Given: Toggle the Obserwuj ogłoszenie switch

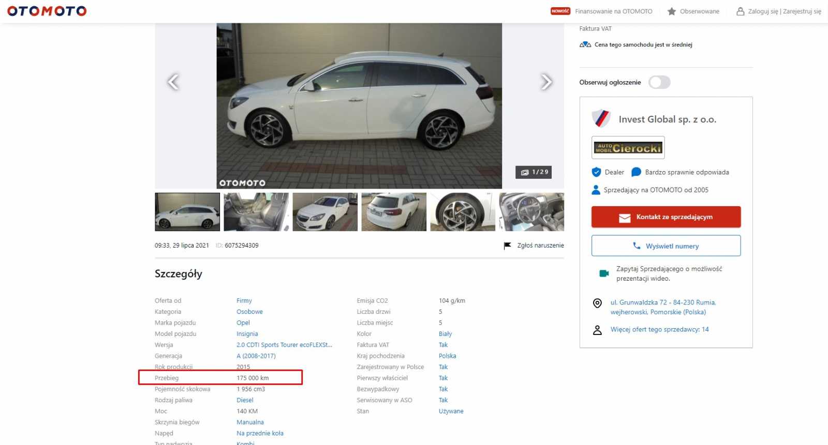Looking at the screenshot, I should (659, 82).
